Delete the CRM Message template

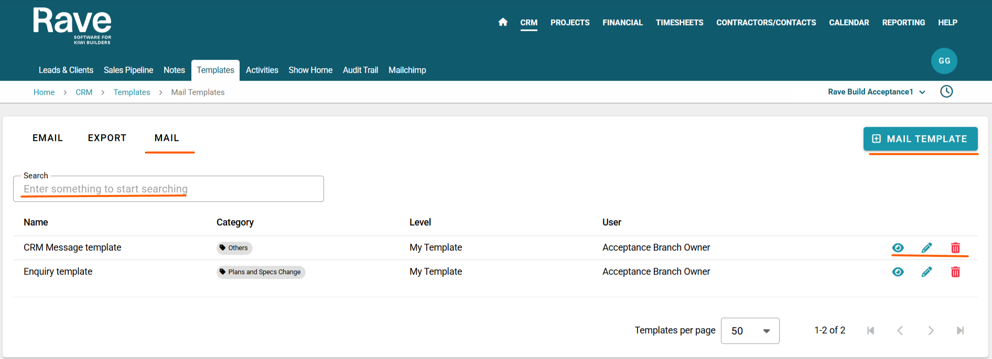955,248
